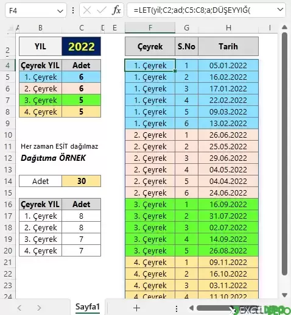The image size is (291, 315).
Task: Click inside the formula bar text
Action: tap(202, 10)
